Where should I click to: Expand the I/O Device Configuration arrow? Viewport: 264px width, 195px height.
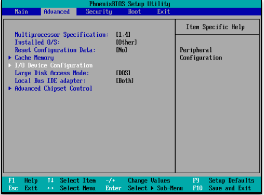pyautogui.click(x=10, y=65)
